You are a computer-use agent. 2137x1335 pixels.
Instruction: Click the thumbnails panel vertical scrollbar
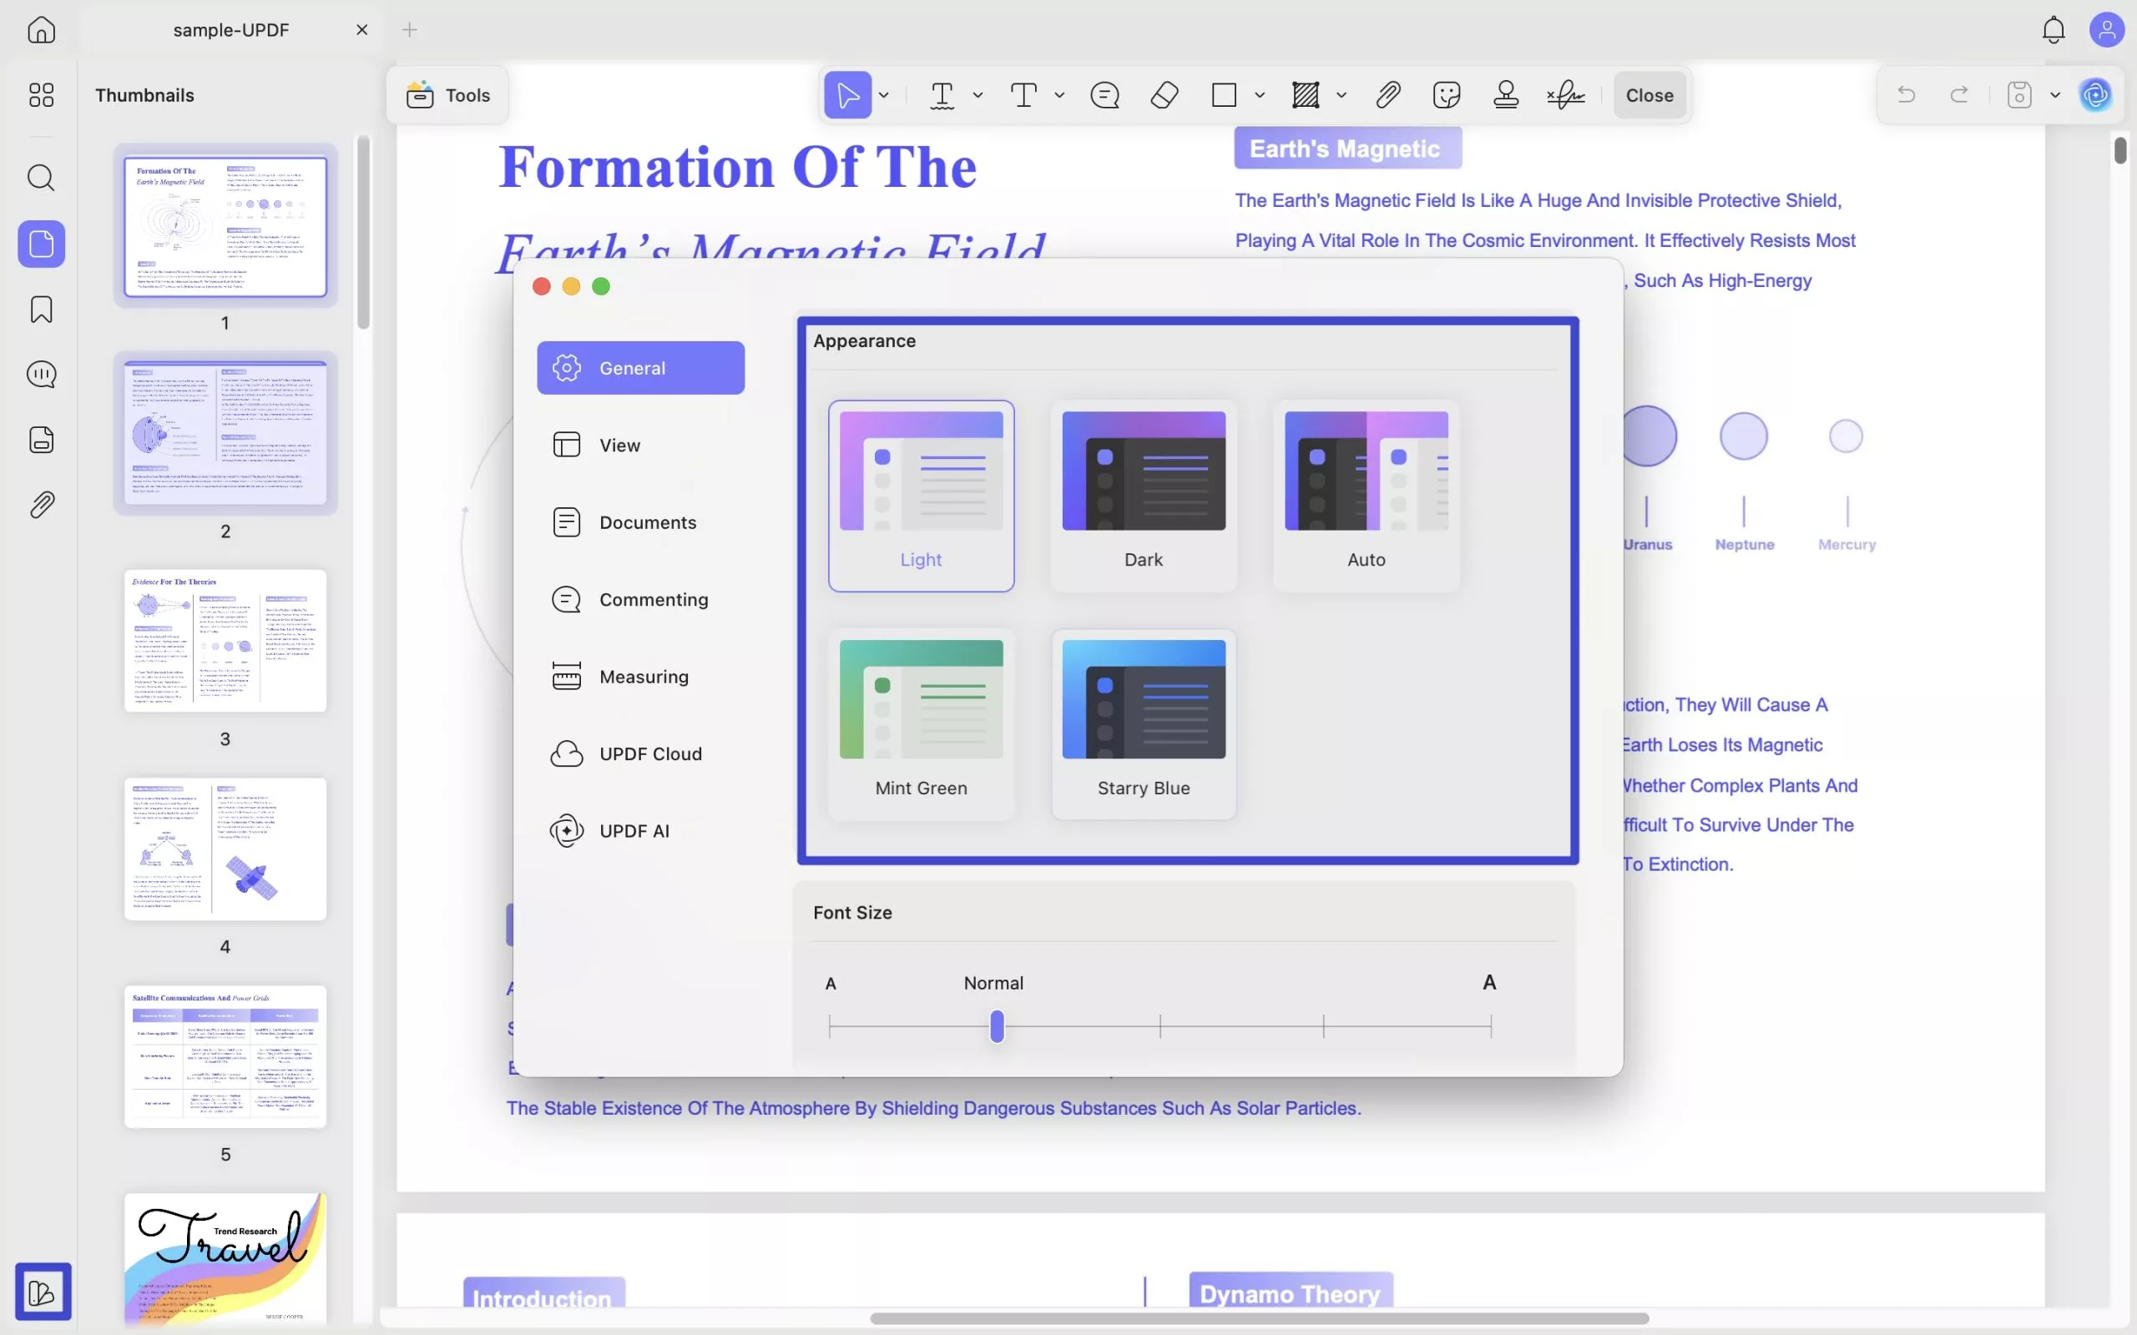tap(363, 231)
